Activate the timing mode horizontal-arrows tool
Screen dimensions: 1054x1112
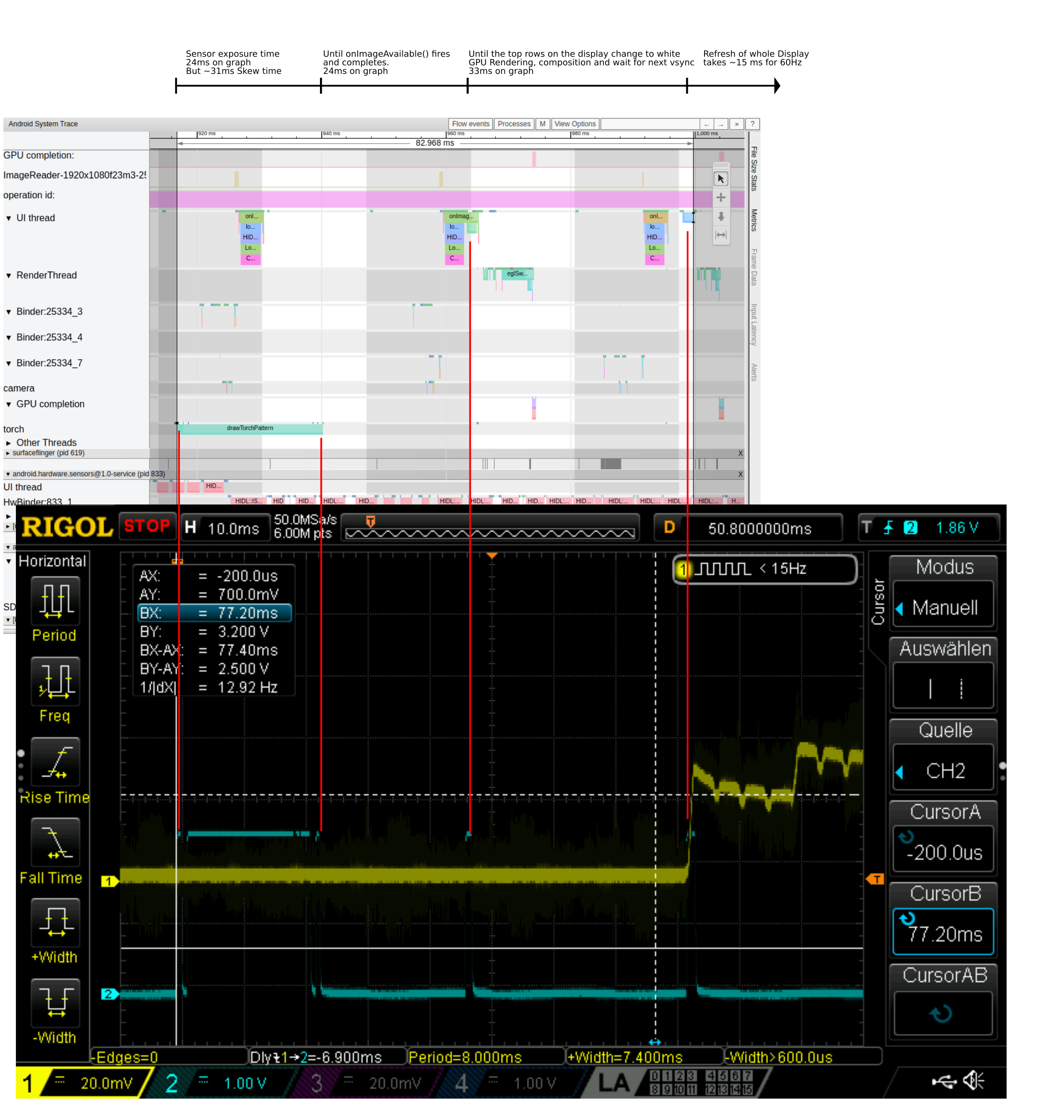coord(721,235)
